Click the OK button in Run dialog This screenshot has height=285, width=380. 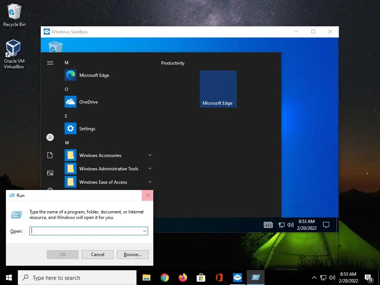point(62,255)
